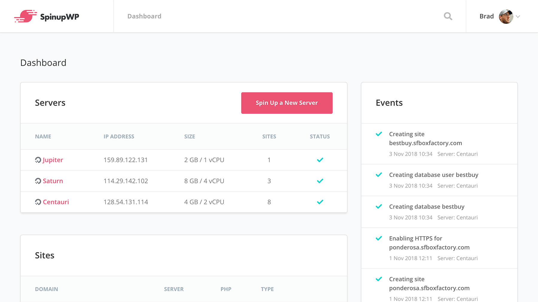Click checkmark beside Creating database bestbuy event

pos(379,206)
